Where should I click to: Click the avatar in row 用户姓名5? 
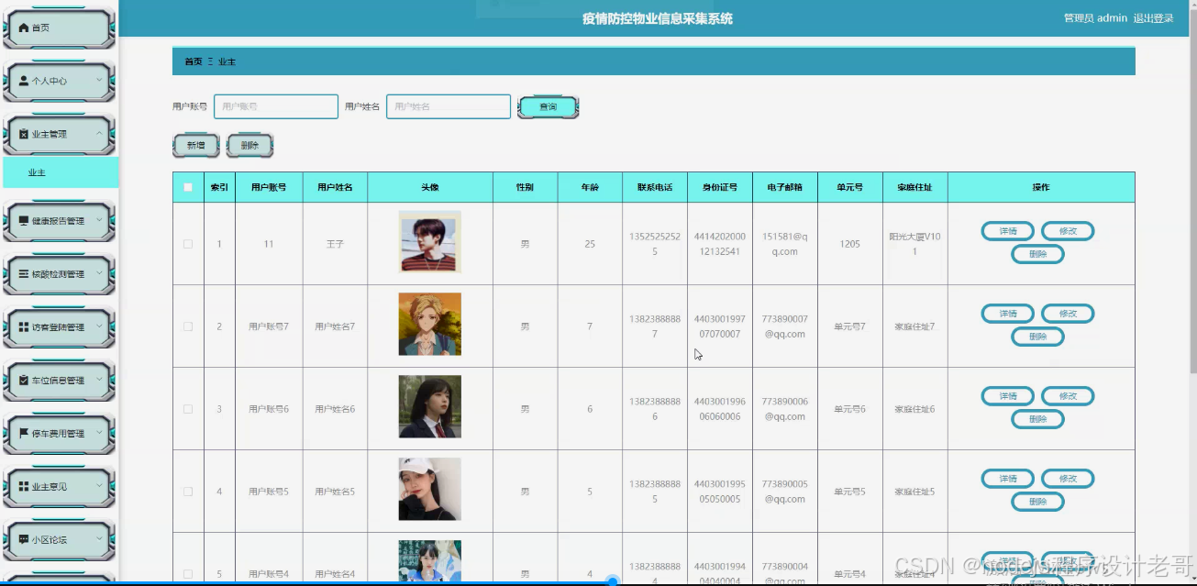coord(430,490)
